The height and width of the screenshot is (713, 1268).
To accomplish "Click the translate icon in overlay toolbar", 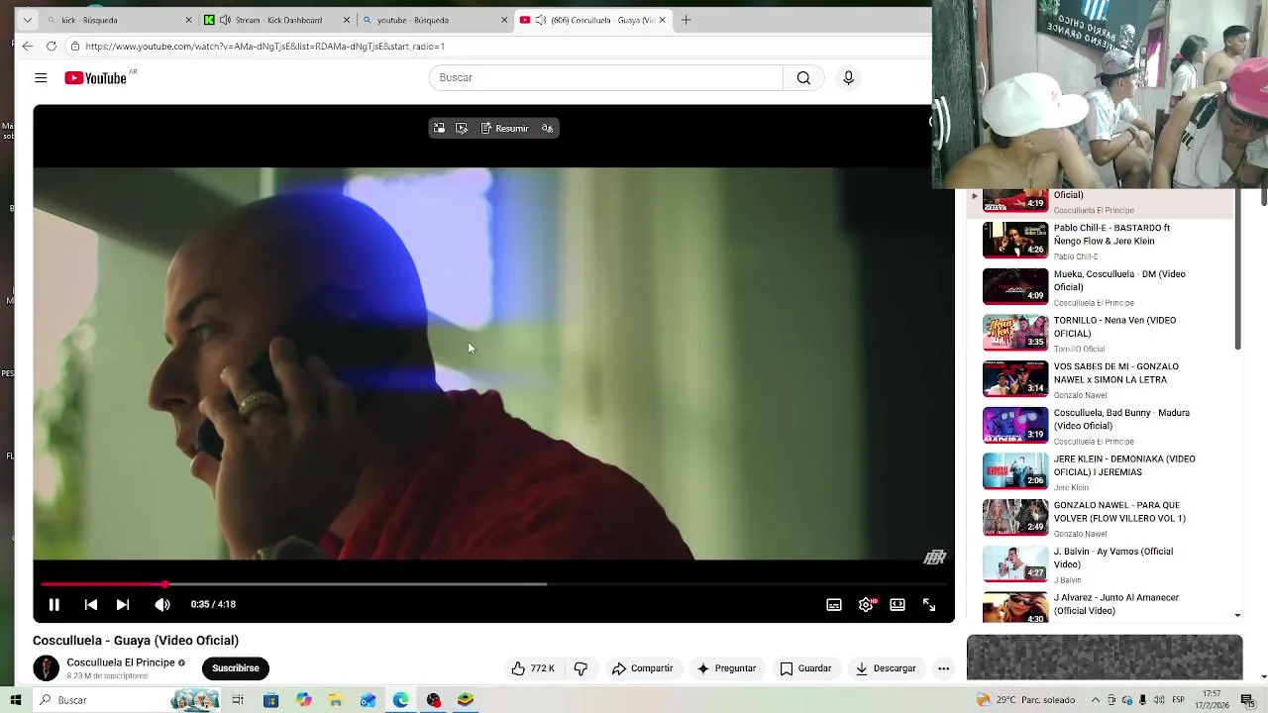I will [x=547, y=128].
